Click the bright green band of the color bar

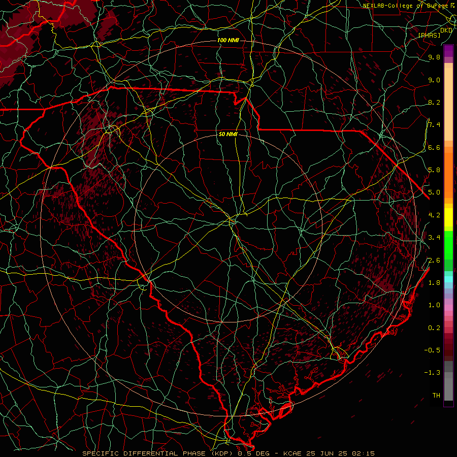pyautogui.click(x=448, y=245)
